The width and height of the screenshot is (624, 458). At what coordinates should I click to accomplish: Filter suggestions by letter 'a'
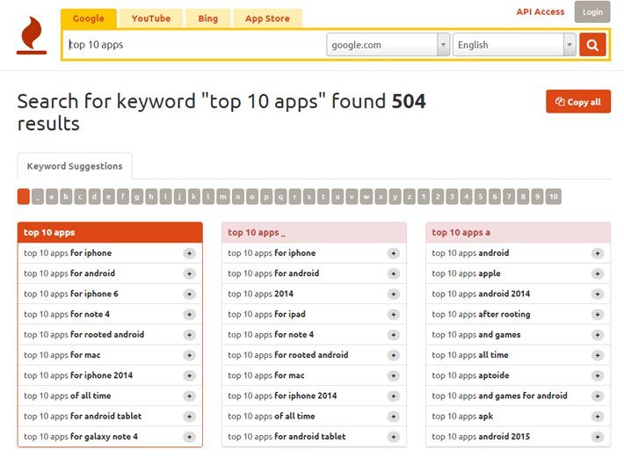point(66,197)
